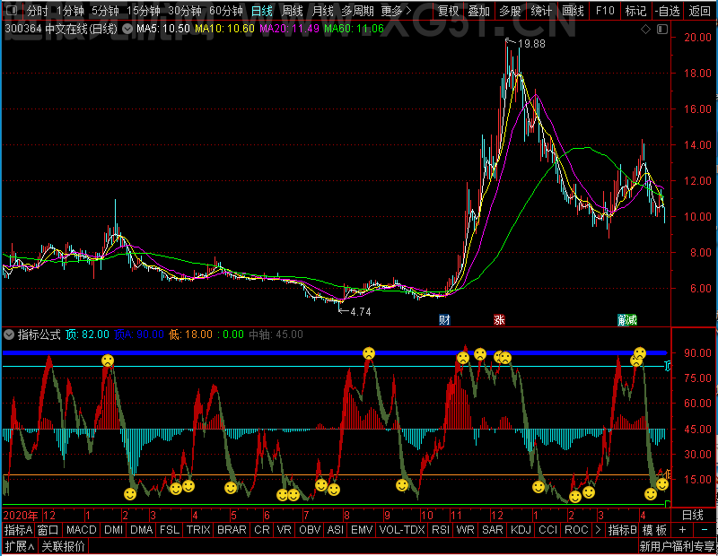Click the 叠加 overlay button
718x556 pixels.
point(479,11)
